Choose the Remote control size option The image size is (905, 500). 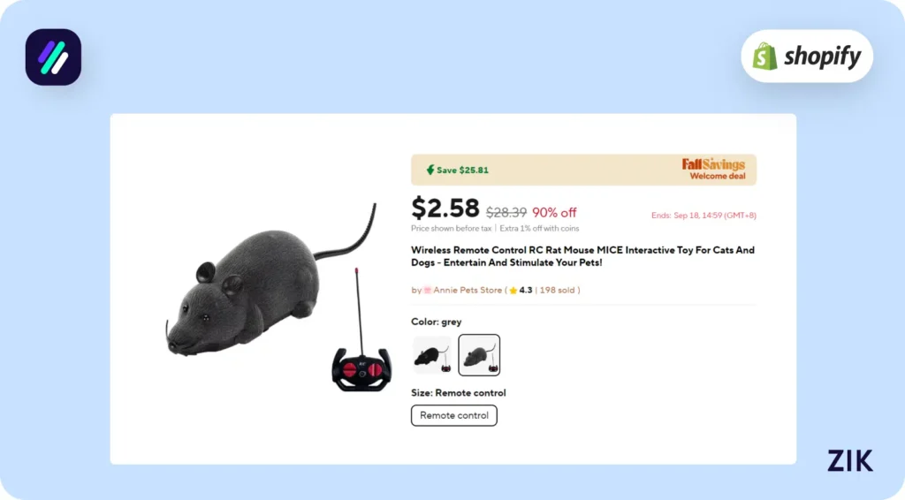click(453, 415)
